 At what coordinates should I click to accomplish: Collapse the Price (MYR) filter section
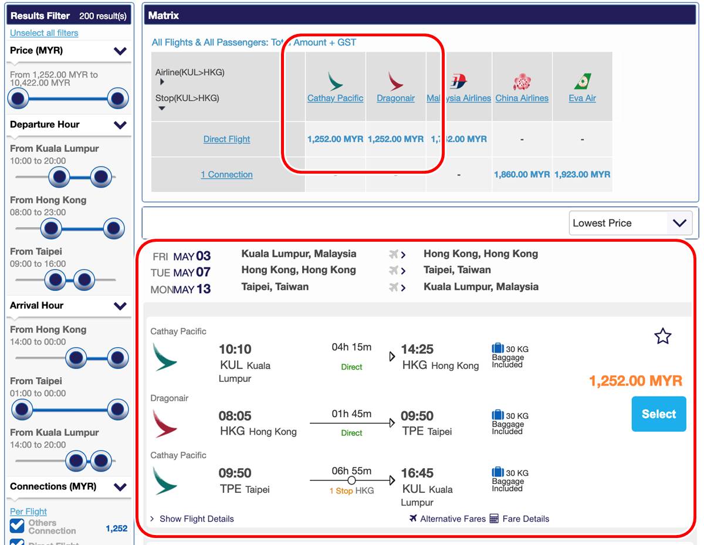pos(120,51)
